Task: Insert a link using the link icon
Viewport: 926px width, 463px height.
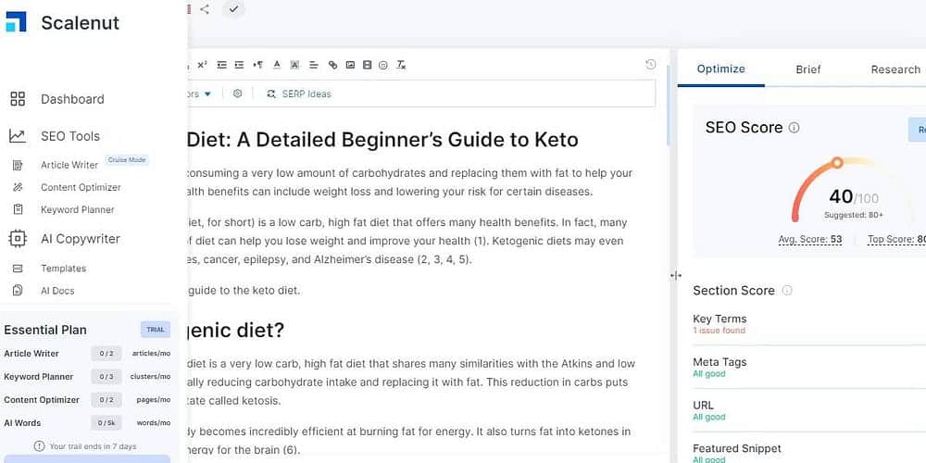Action: pos(333,65)
